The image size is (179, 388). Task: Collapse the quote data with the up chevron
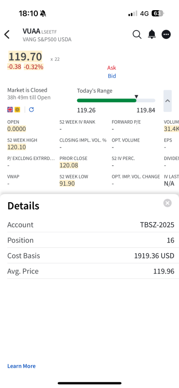tap(168, 101)
